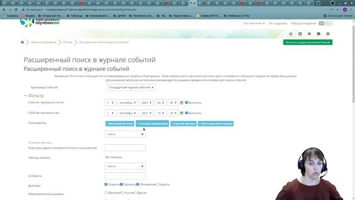This screenshot has width=355, height=200.
Task: Click the star bookmark icon in page toolbar
Action: coord(291,34)
